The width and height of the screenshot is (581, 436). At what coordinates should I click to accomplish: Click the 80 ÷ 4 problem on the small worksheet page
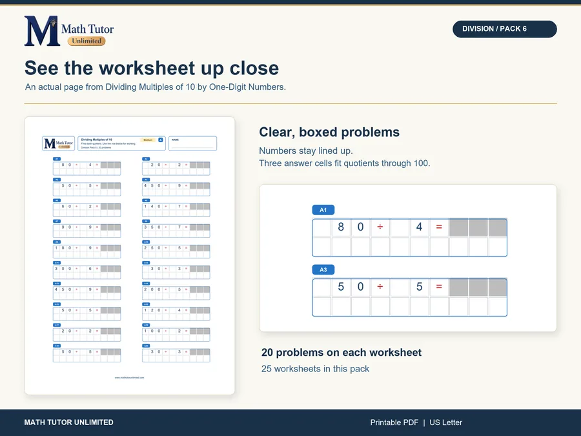tap(87, 169)
